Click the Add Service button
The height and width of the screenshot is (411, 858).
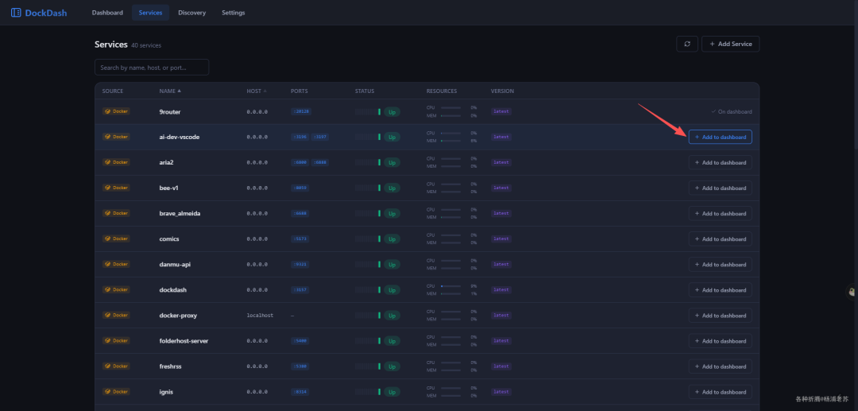pyautogui.click(x=731, y=44)
